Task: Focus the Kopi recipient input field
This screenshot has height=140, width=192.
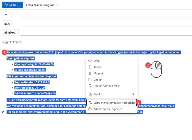Action: 106,24
